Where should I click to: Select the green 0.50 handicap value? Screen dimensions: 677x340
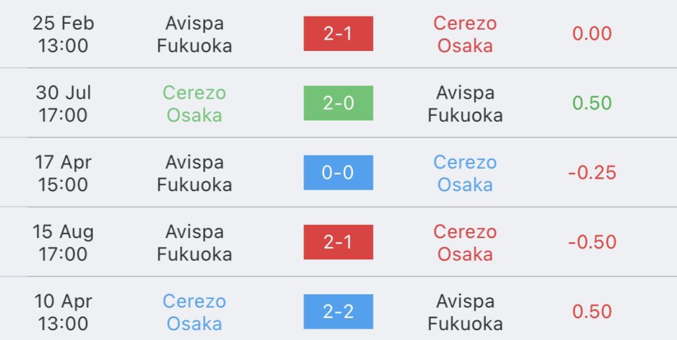[x=592, y=103]
